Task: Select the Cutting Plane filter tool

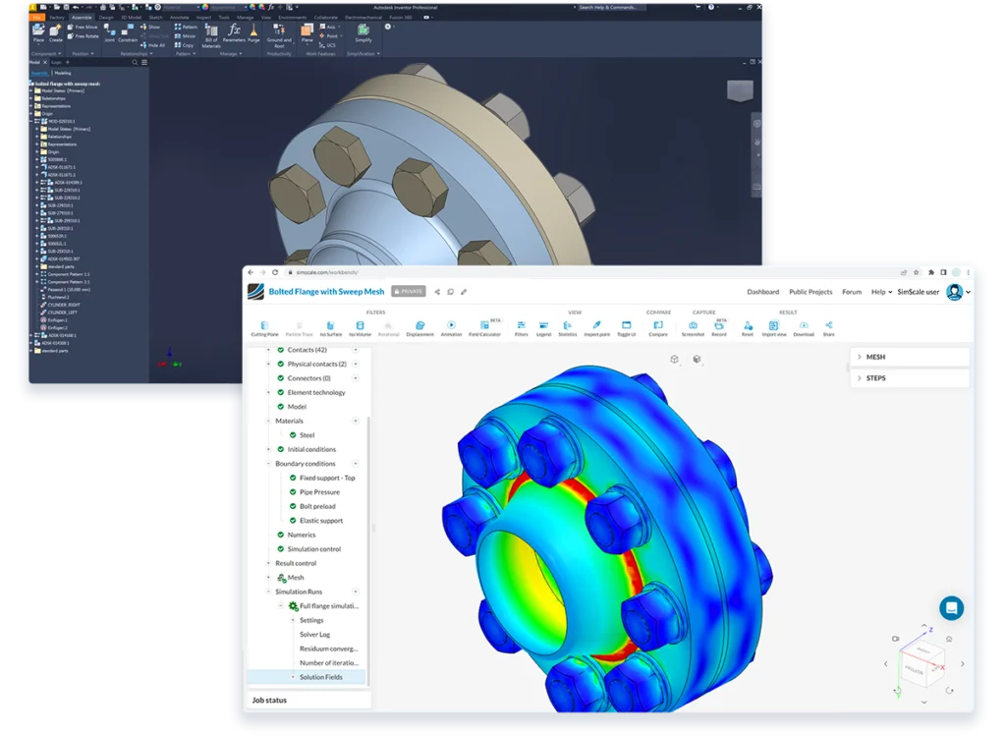Action: tap(264, 326)
